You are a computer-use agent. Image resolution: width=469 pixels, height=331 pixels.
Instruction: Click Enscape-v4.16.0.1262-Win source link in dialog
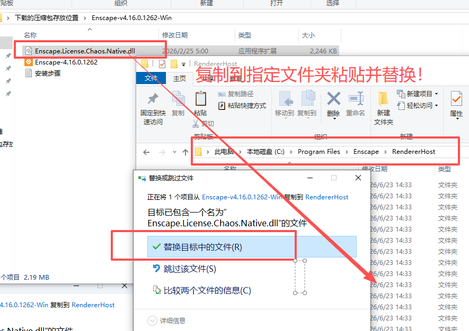242,197
